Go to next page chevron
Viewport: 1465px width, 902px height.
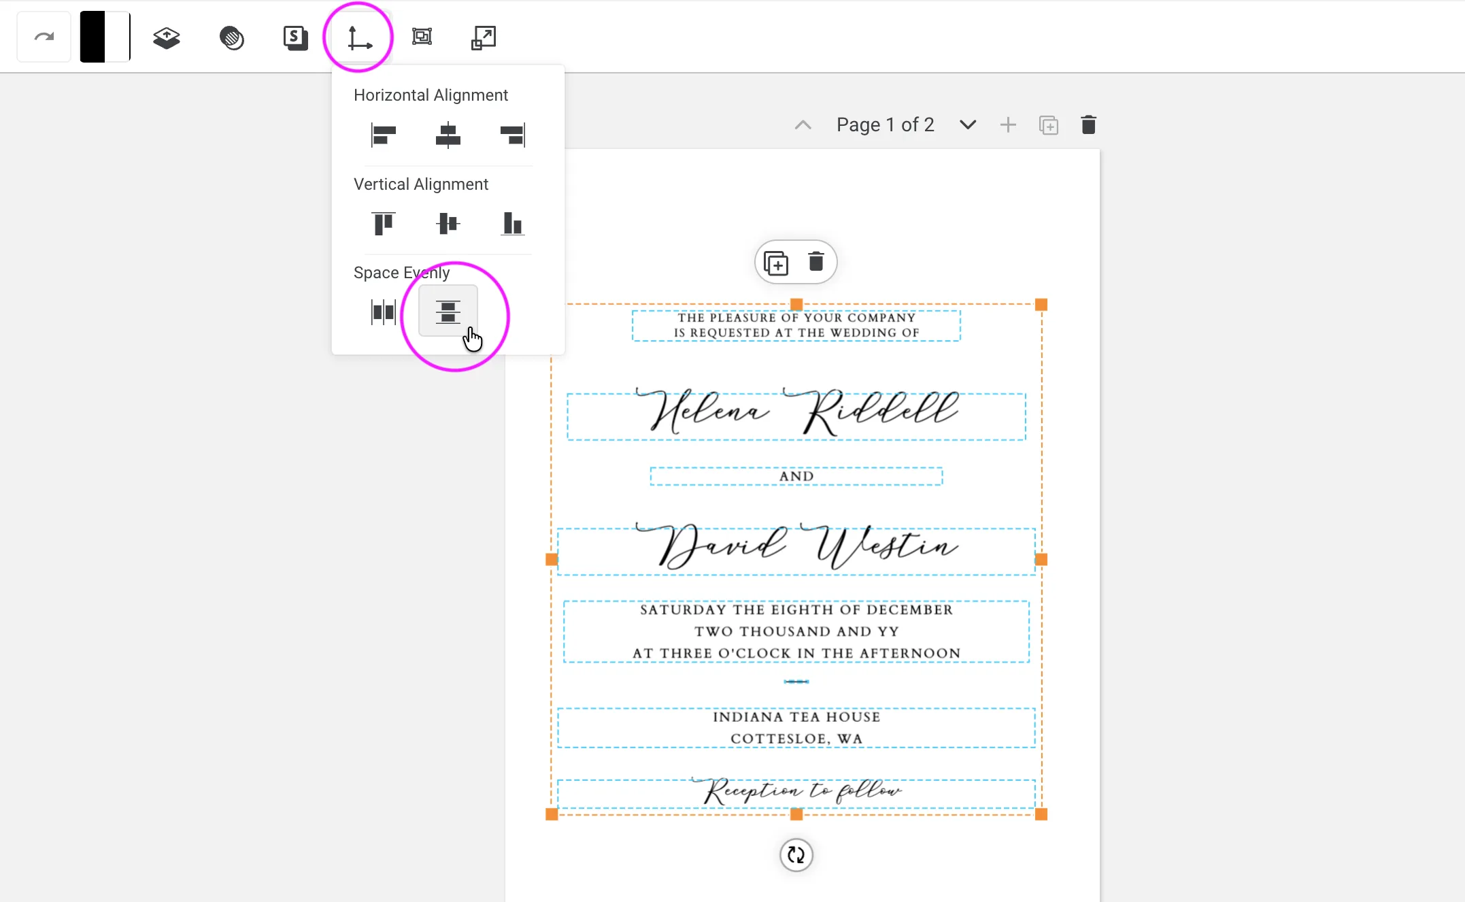[x=967, y=124]
